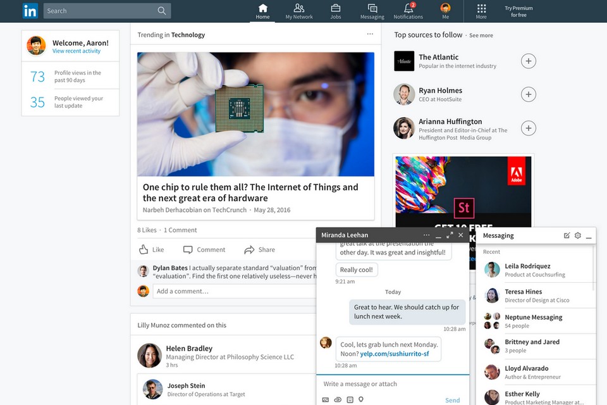Click the attachment paperclip icon

pyautogui.click(x=338, y=399)
